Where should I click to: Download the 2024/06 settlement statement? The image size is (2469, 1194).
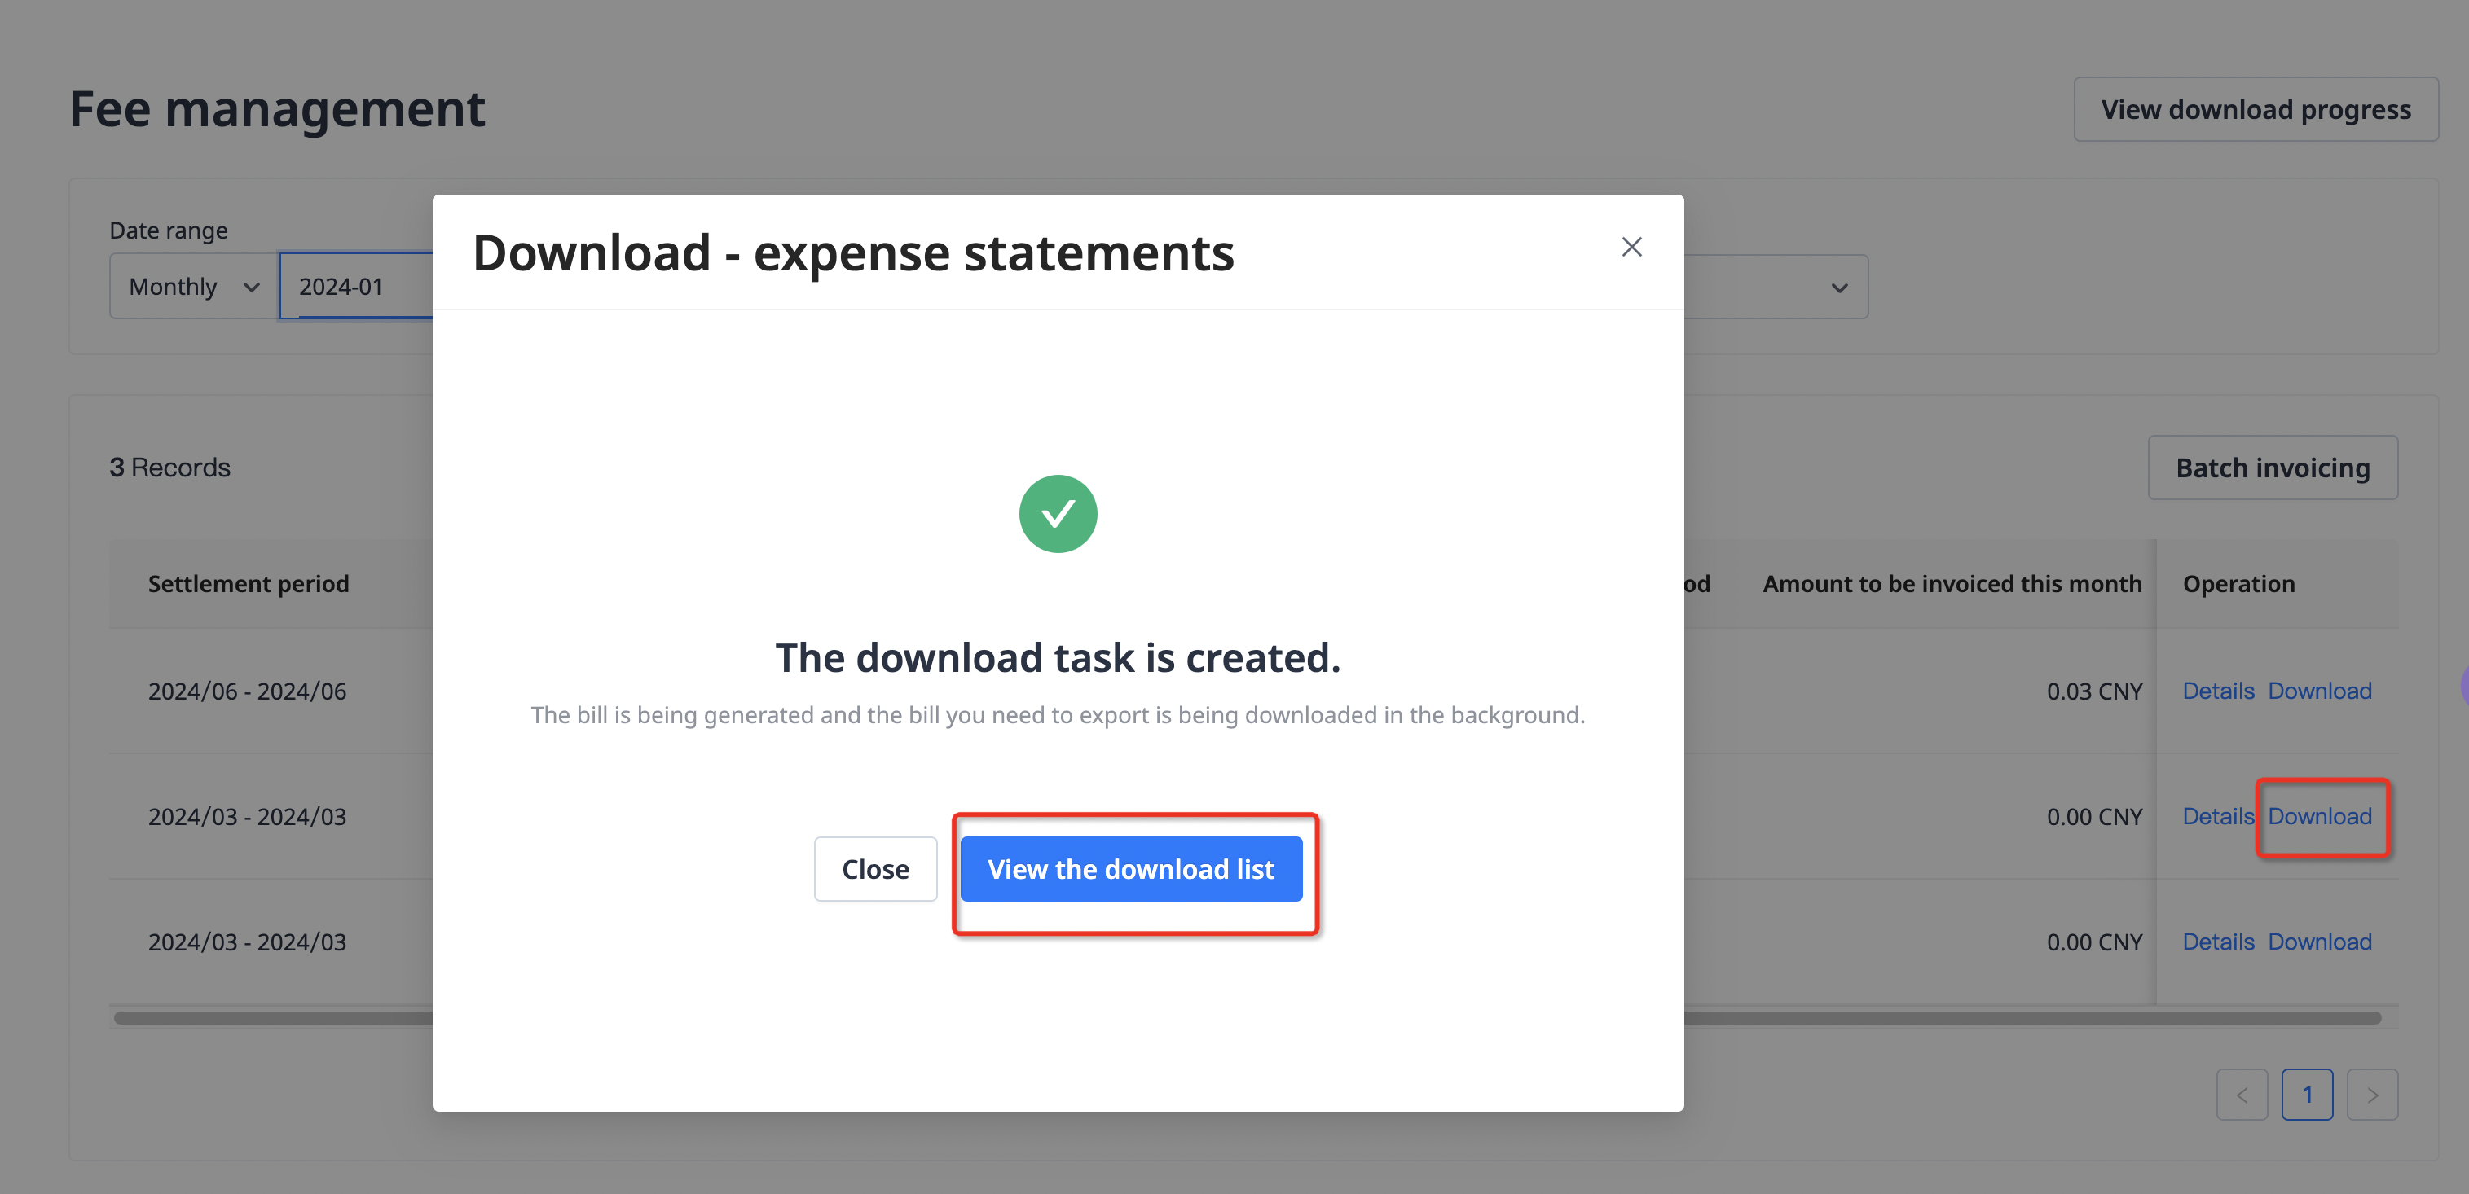click(x=2320, y=691)
